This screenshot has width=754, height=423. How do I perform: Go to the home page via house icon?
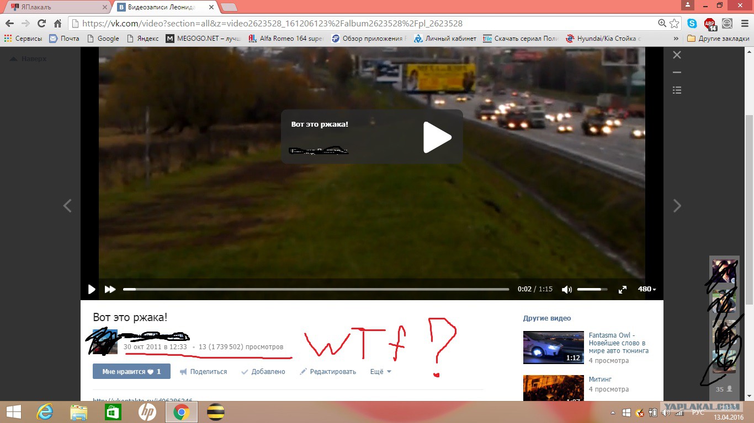(x=57, y=24)
